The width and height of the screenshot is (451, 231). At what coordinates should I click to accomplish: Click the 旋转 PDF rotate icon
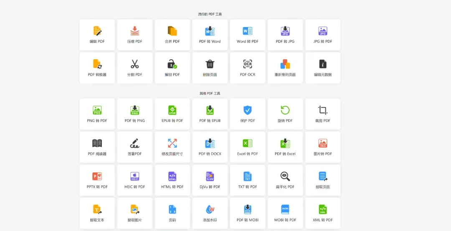tap(285, 110)
